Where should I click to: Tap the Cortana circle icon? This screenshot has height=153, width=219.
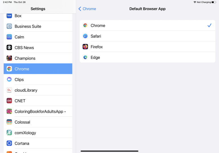(9, 143)
